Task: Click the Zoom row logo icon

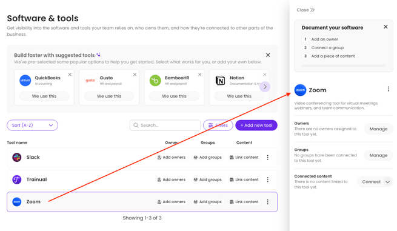Action: pyautogui.click(x=17, y=202)
